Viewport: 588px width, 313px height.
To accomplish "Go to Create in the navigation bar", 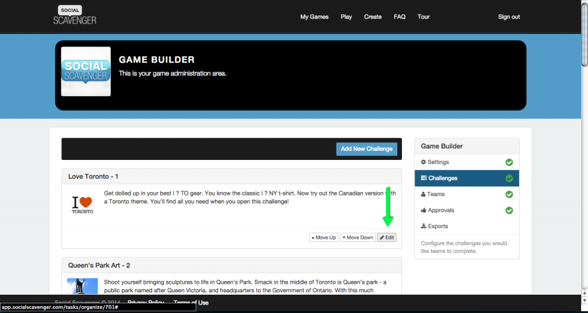I will pos(373,17).
